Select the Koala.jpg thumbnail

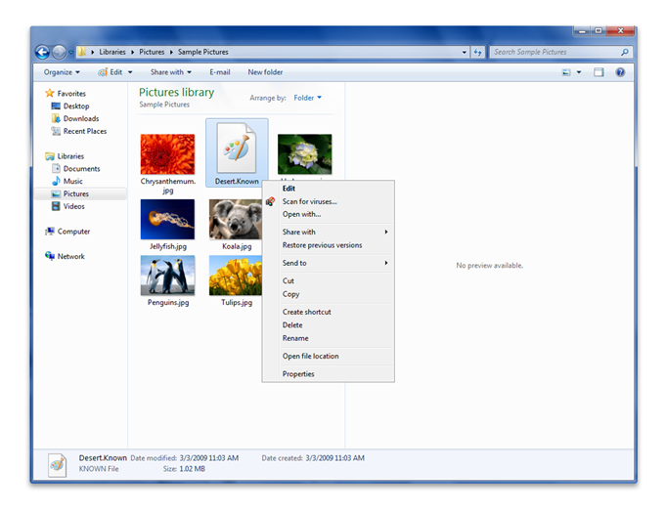(x=236, y=219)
